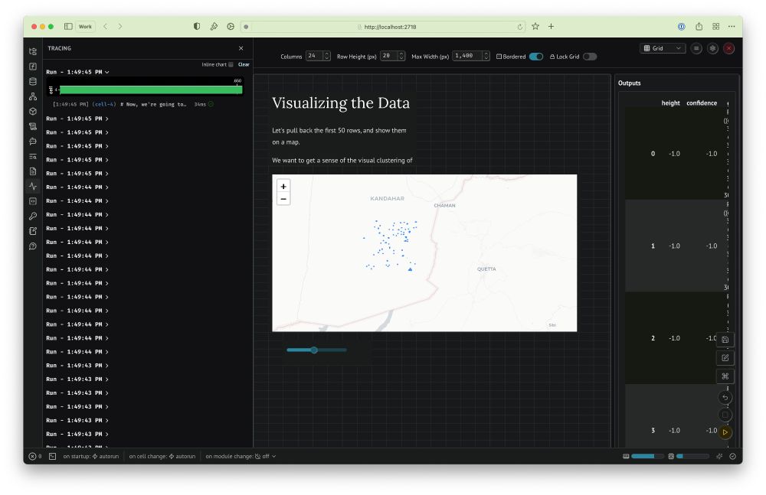Click the cell-4 link in trace log
The width and height of the screenshot is (766, 495).
(104, 105)
